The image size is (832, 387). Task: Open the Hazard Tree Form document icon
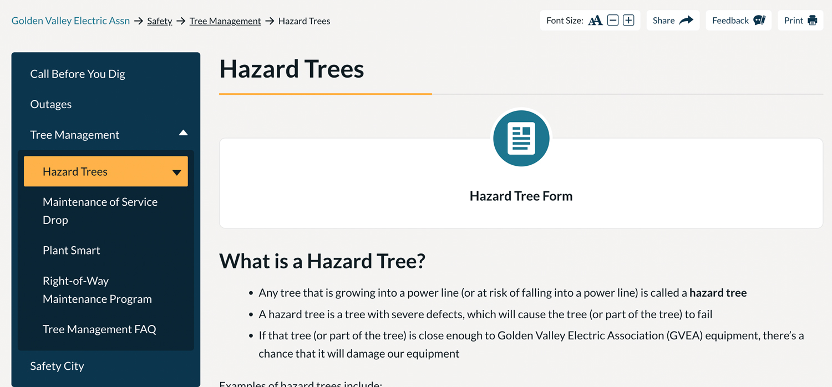pos(521,138)
